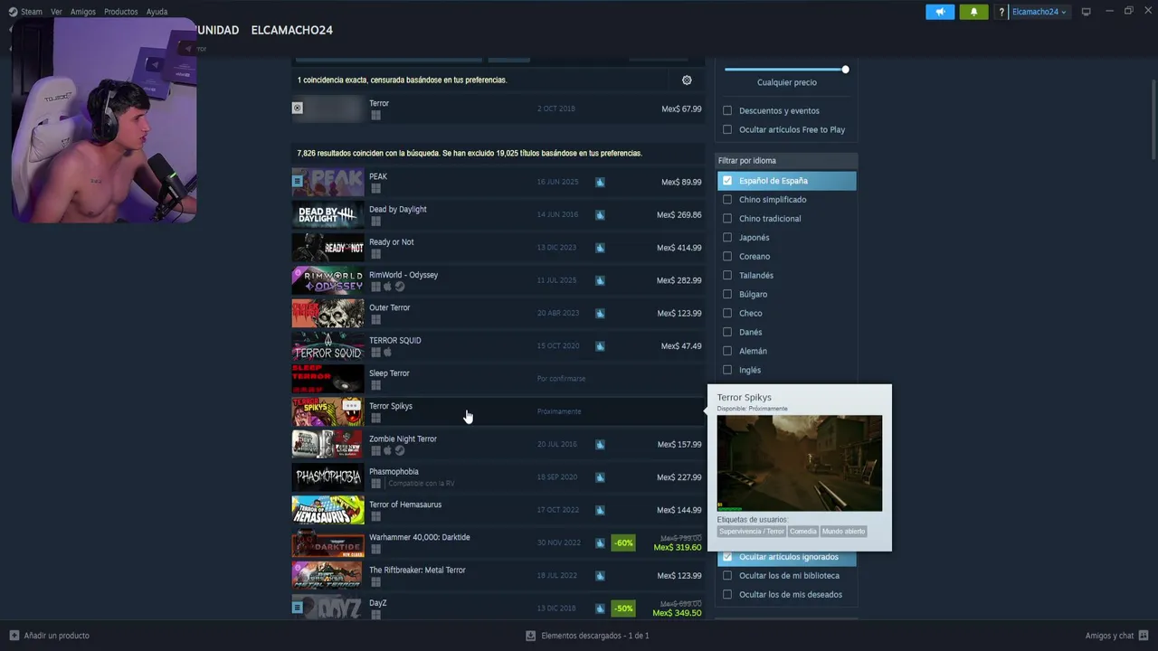Click review icon in Ready or Not row
The height and width of the screenshot is (651, 1158).
600,248
